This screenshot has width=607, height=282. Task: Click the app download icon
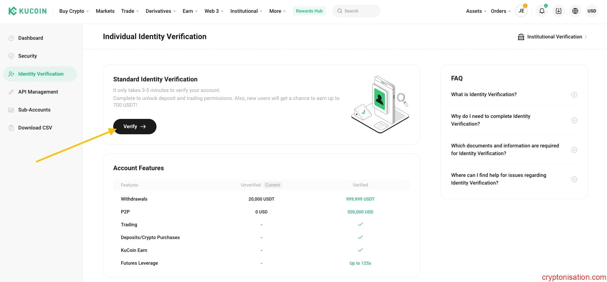click(x=558, y=11)
